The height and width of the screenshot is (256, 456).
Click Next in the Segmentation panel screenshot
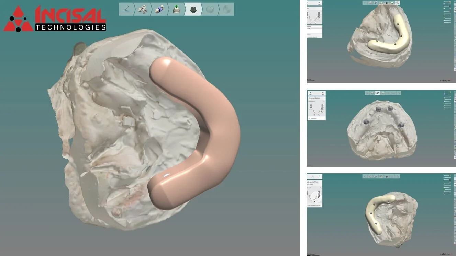pos(323,93)
